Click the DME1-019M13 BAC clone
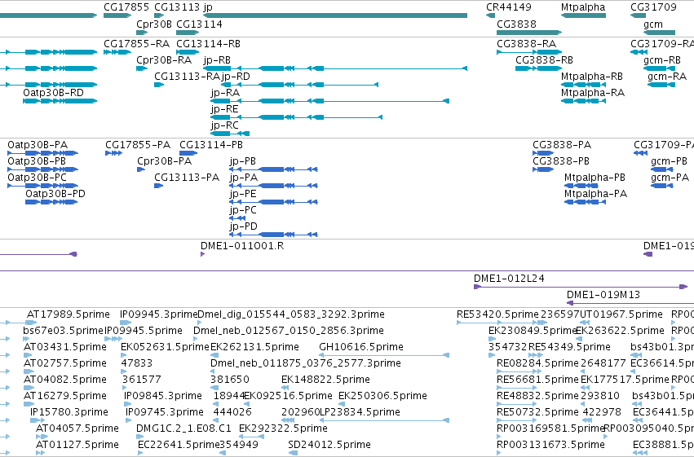This screenshot has width=694, height=457. 603,295
